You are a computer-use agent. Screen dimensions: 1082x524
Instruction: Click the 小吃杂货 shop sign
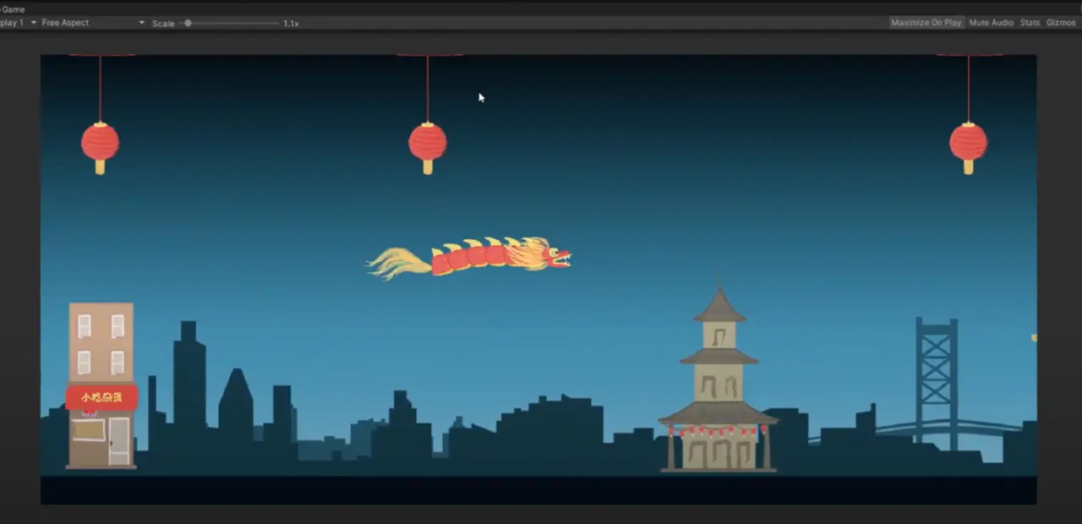pyautogui.click(x=101, y=397)
